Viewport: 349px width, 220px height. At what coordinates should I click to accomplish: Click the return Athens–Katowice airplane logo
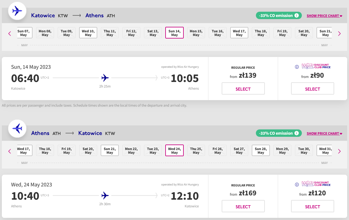[17, 128]
